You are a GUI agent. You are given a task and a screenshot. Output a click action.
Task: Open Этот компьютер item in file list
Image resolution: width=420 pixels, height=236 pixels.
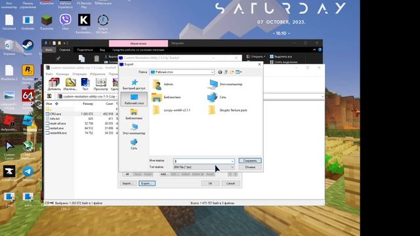point(225,85)
